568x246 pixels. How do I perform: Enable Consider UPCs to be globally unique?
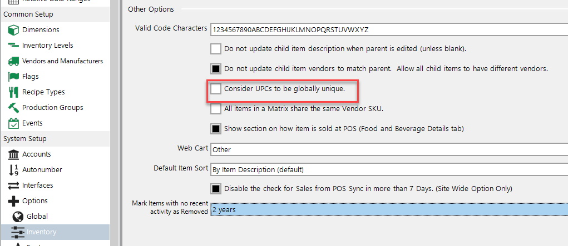tap(216, 89)
